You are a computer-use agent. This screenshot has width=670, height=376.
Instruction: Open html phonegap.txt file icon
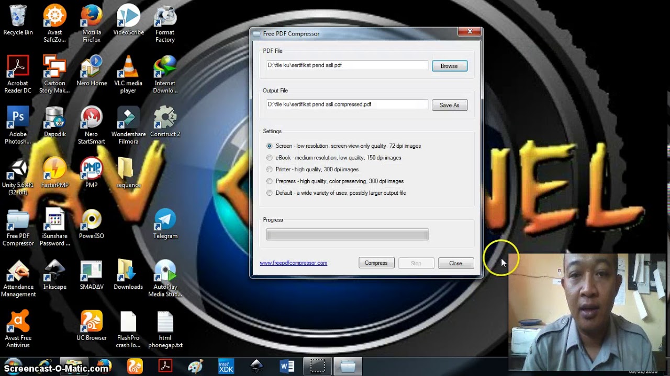coord(165,329)
